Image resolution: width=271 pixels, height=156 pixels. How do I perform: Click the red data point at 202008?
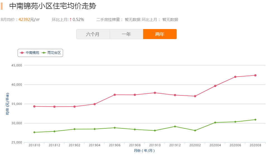(x=255, y=75)
